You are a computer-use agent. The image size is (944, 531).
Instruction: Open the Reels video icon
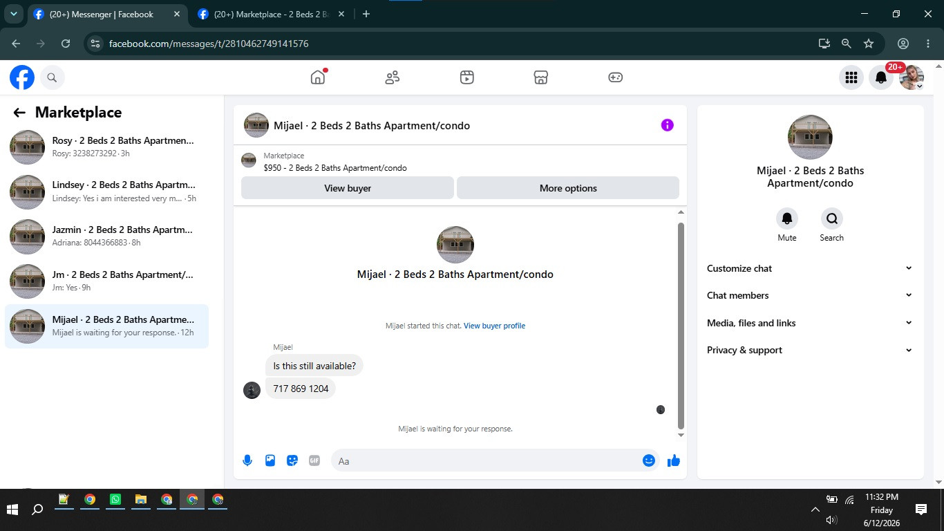tap(467, 77)
